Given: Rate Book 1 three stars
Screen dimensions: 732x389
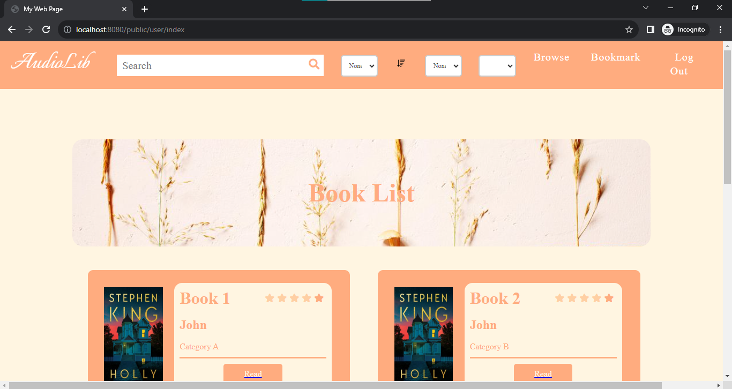Looking at the screenshot, I should 294,298.
